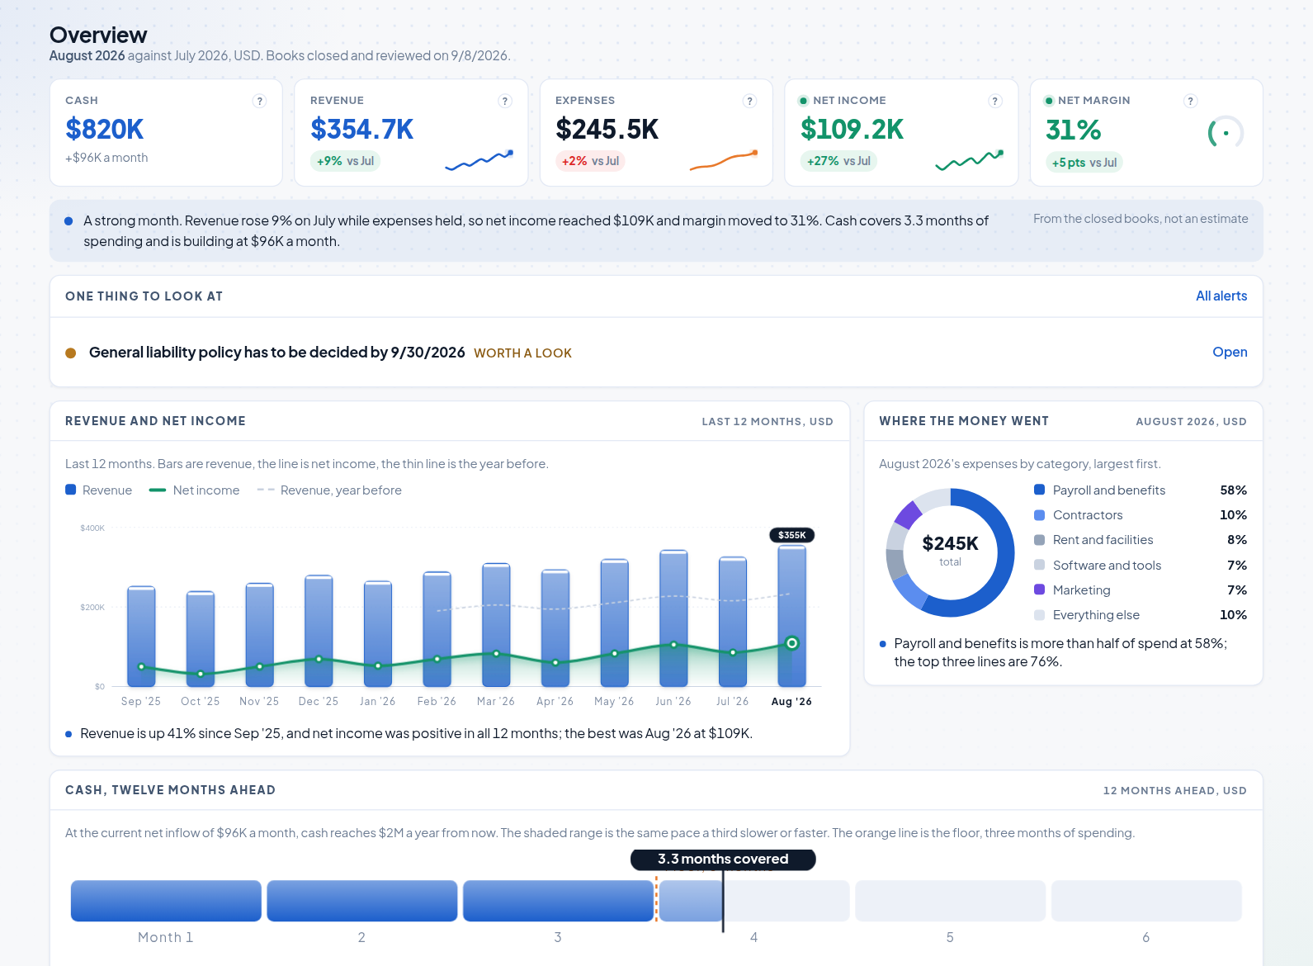The width and height of the screenshot is (1313, 966).
Task: Click the Jun '26 axis label
Action: coord(673,702)
